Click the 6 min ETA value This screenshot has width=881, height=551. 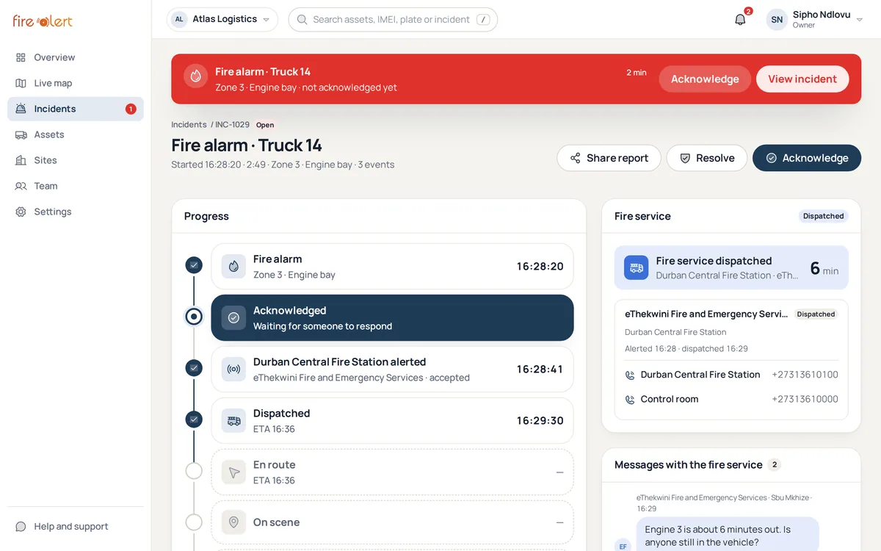824,269
